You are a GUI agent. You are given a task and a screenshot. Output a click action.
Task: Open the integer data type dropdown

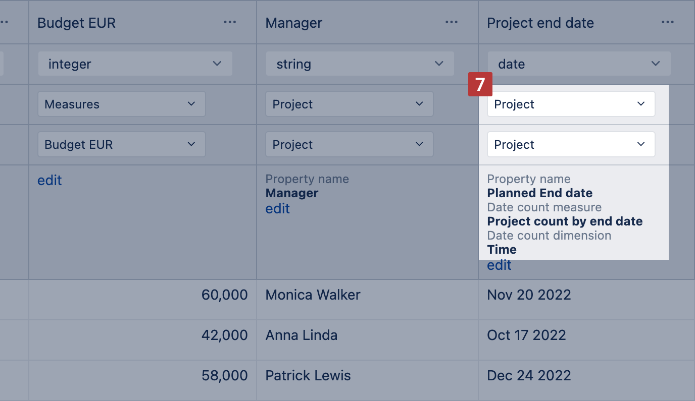pyautogui.click(x=135, y=64)
